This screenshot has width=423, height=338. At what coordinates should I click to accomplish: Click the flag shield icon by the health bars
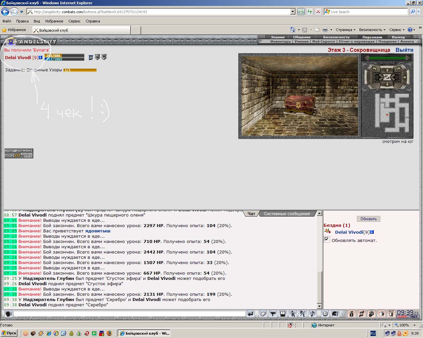(104, 57)
